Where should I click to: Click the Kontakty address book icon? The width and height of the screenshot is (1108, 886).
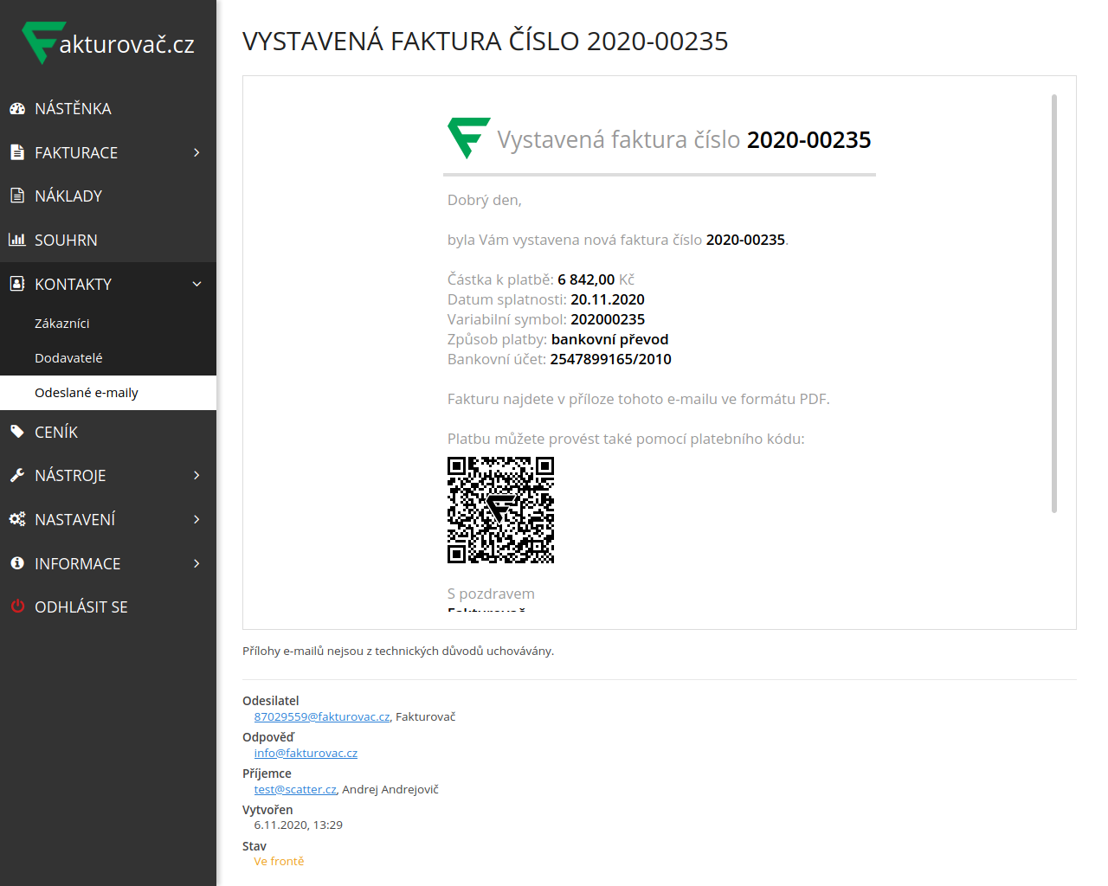click(x=17, y=284)
